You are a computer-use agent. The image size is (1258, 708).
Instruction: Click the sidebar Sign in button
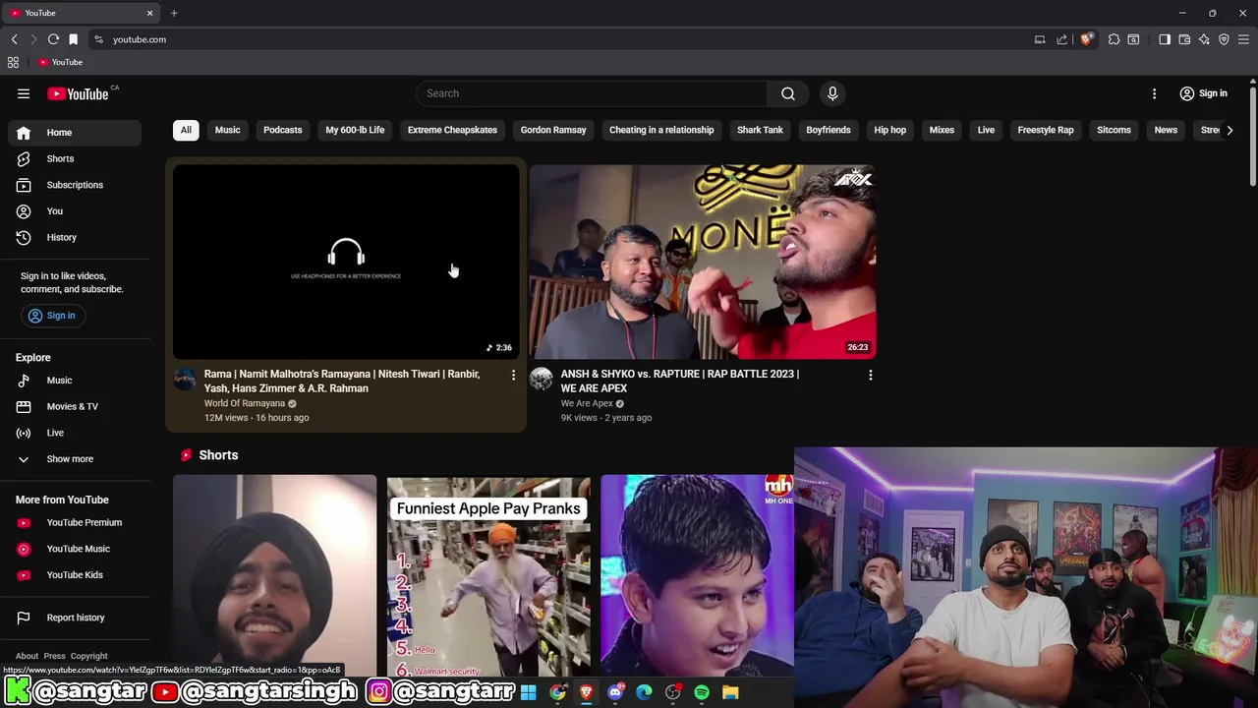(52, 316)
